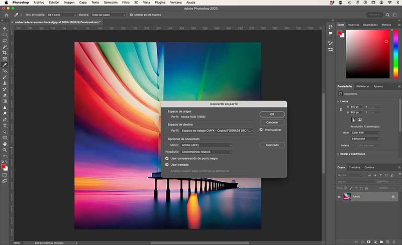Screen dimensions: 402x245
Task: Select the Magic Wand tool
Action: point(5,47)
